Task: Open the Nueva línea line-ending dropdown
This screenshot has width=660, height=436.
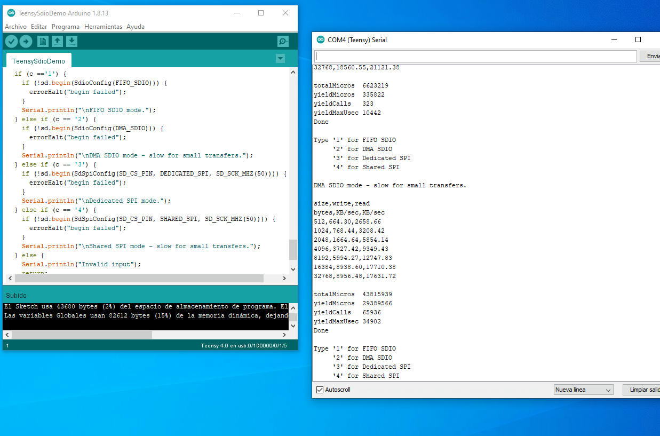Action: [584, 390]
